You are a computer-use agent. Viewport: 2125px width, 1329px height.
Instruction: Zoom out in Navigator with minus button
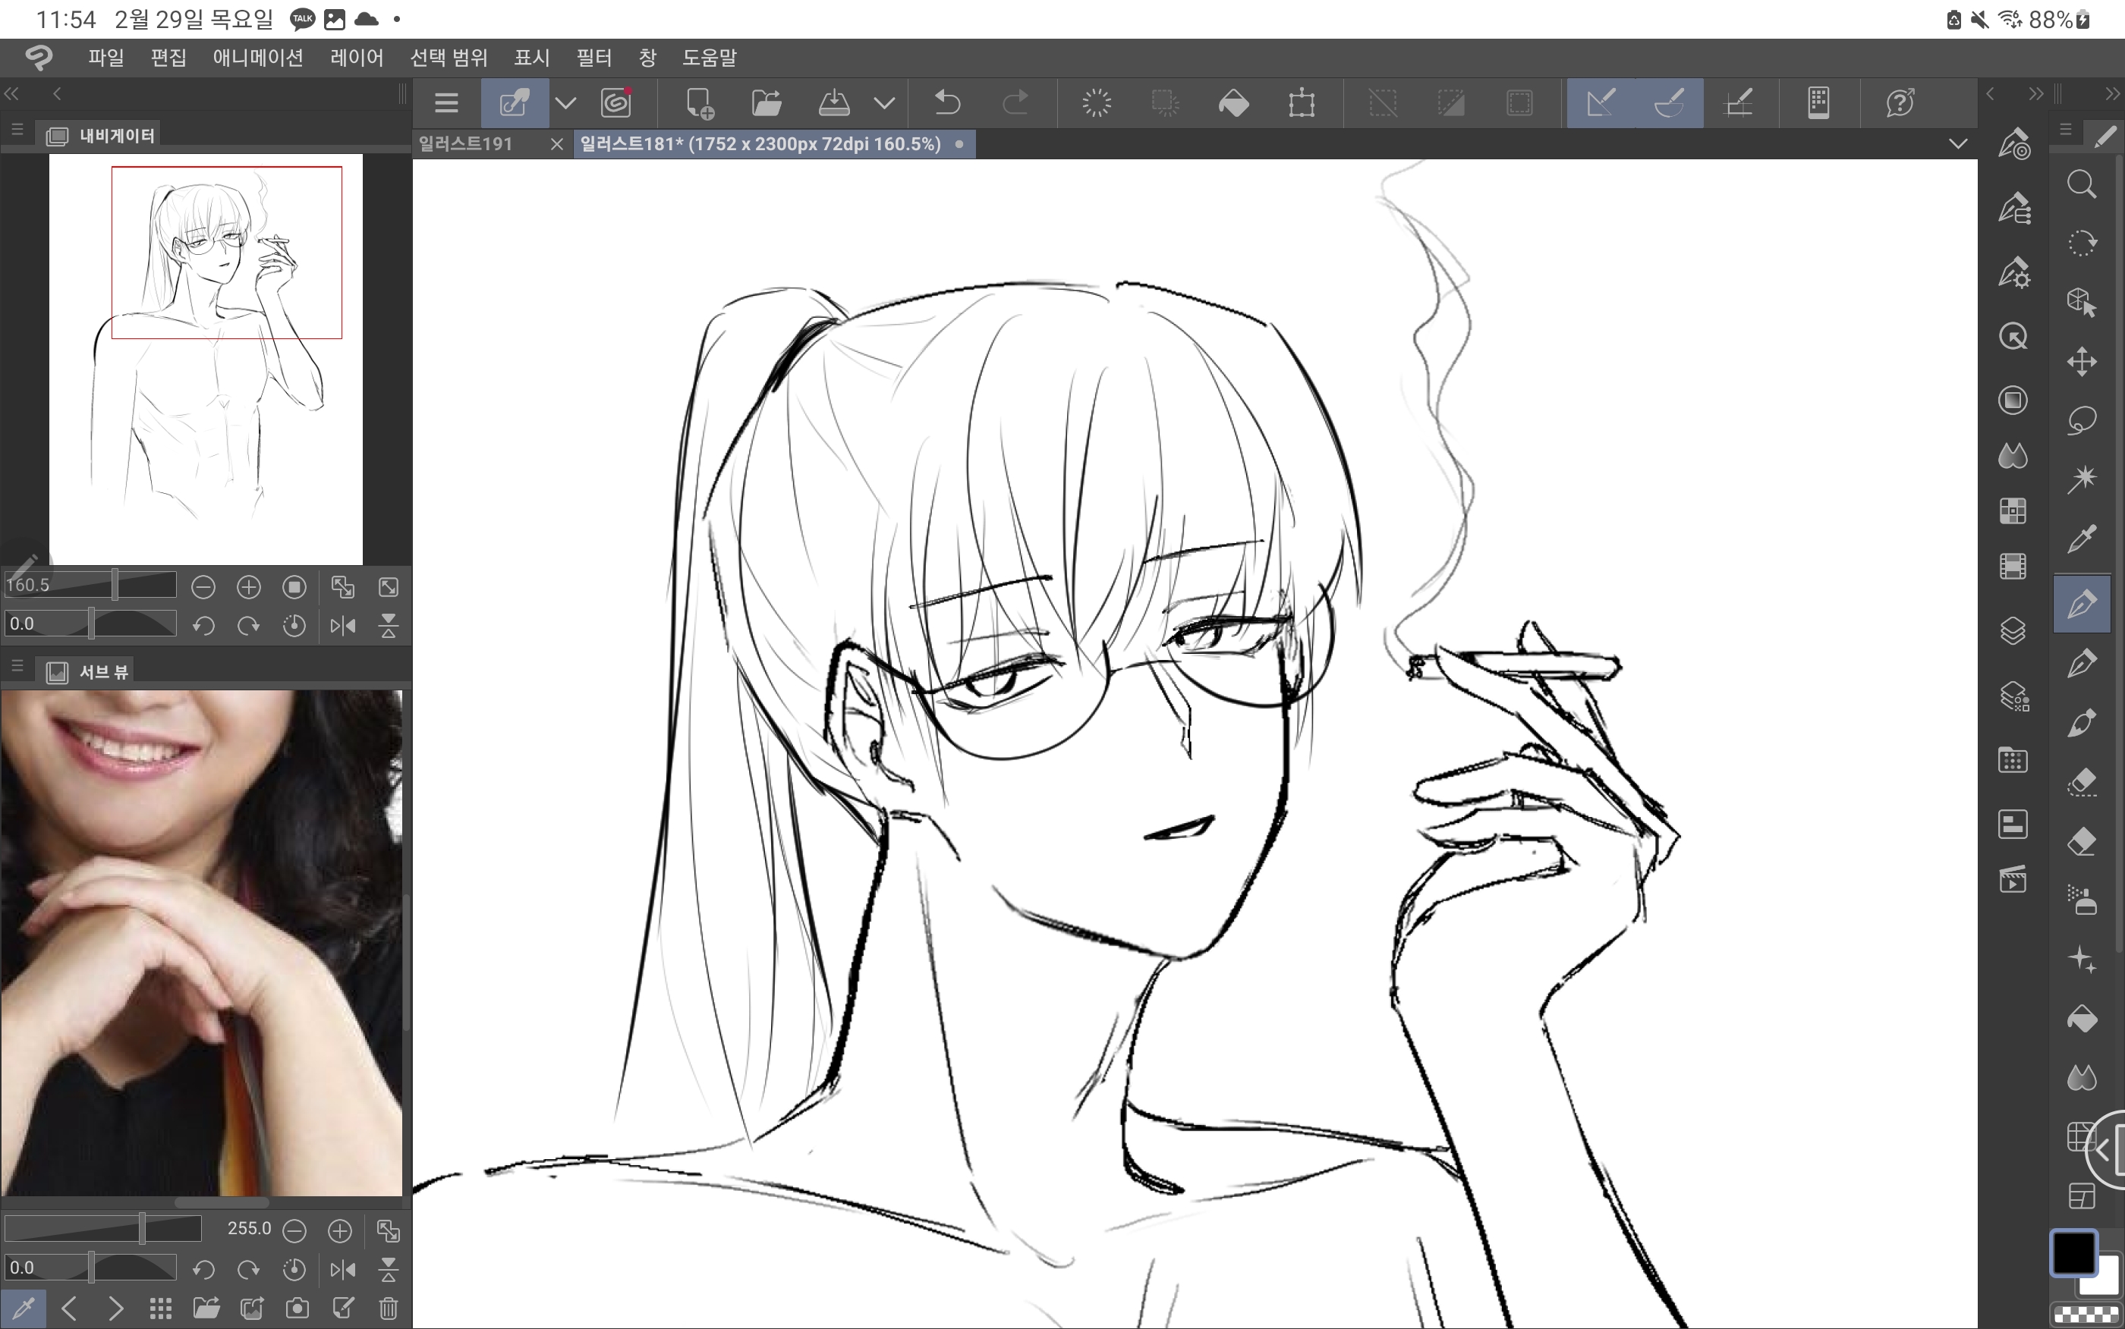pyautogui.click(x=203, y=586)
